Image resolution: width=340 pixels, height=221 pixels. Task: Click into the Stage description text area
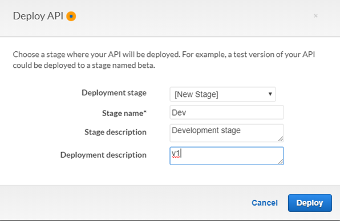click(x=226, y=133)
